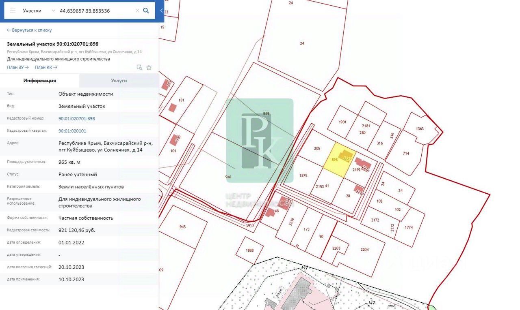This screenshot has height=310, width=520.
Task: Click cadastral cost 921 120,46 руб.
Action: coord(77,230)
